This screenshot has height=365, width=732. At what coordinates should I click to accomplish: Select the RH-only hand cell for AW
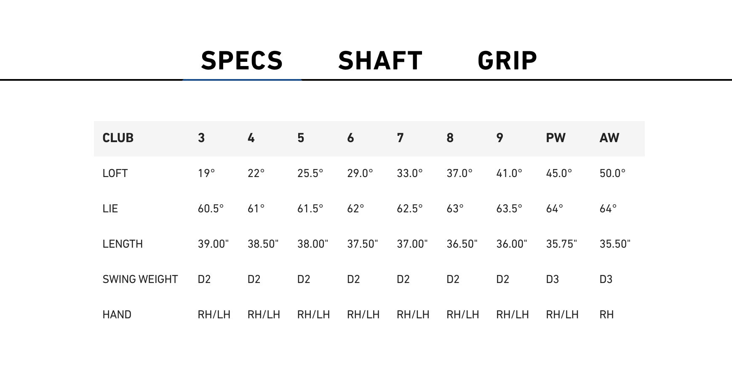[606, 315]
